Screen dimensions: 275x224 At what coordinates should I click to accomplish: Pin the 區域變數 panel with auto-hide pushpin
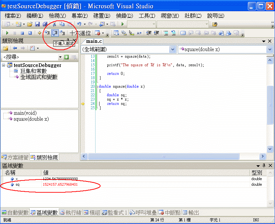(x=264, y=166)
